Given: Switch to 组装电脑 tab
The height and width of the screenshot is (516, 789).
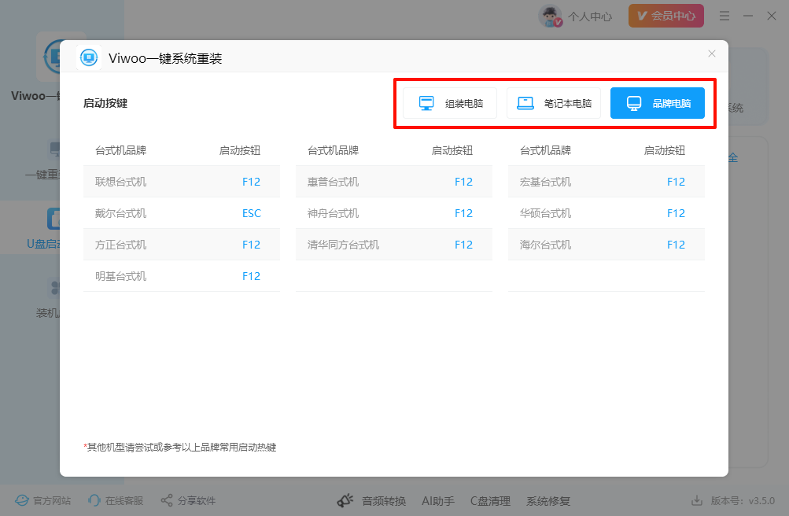Looking at the screenshot, I should click(x=450, y=103).
